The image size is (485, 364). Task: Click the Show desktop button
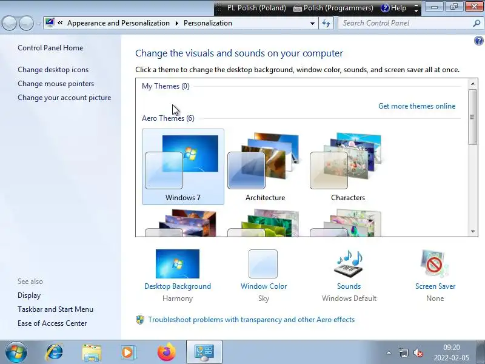point(481,352)
